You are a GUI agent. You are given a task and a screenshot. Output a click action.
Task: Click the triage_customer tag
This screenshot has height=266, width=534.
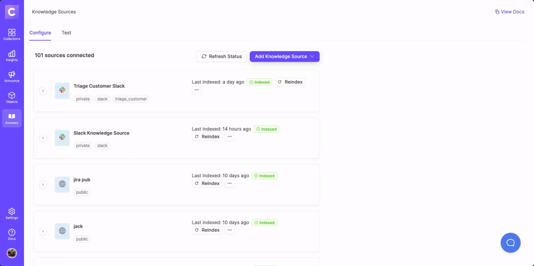pos(131,99)
